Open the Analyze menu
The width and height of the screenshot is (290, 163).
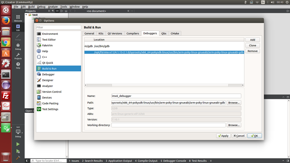pyautogui.click(x=53, y=7)
